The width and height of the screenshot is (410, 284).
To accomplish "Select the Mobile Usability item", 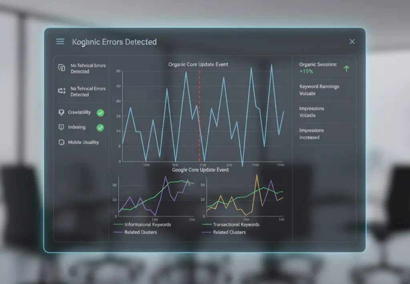I will (83, 142).
